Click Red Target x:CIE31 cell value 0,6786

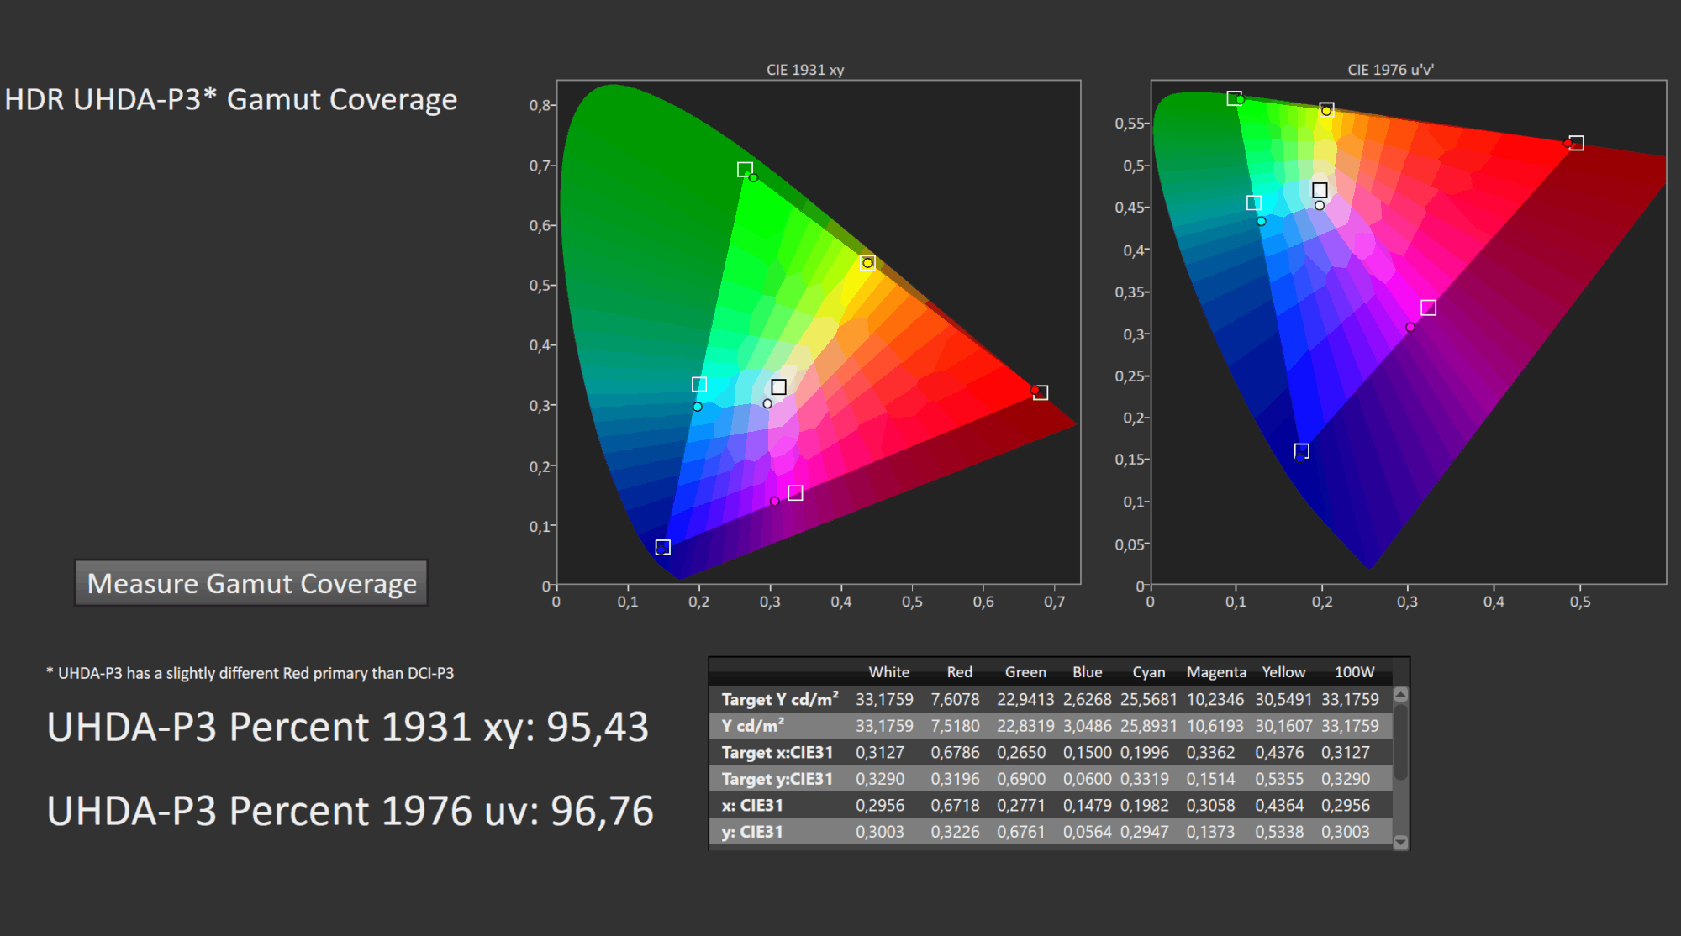955,752
